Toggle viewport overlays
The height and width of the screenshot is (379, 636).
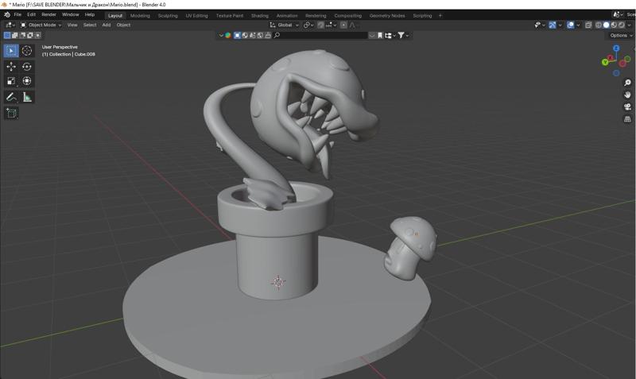[570, 25]
